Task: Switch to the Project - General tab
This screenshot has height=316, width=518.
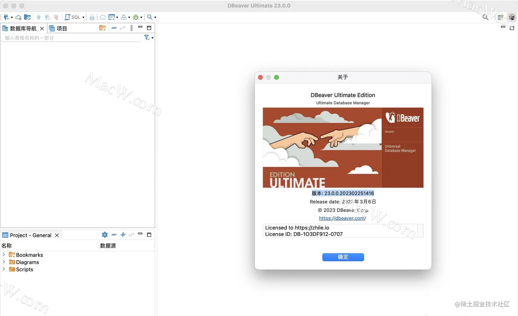Action: (x=27, y=235)
